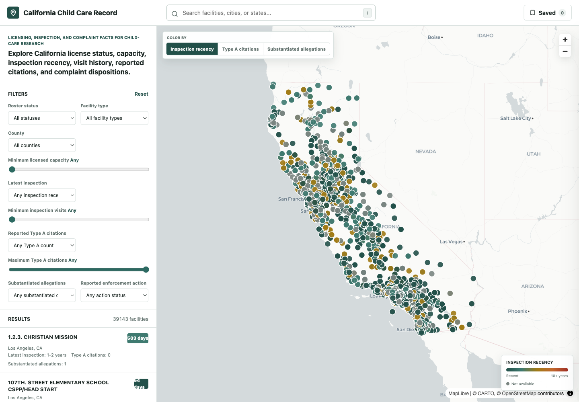Switch coloring to Type A citations
Viewport: 579px width, 402px height.
coord(240,49)
